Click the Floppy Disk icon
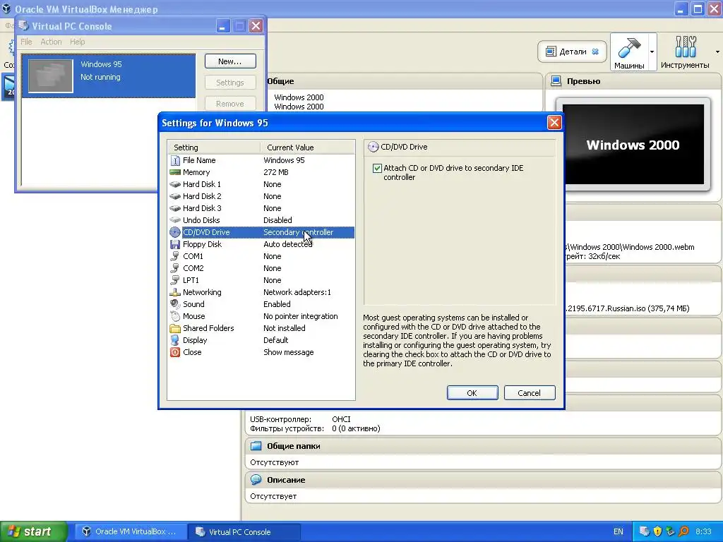723x542 pixels. 175,244
